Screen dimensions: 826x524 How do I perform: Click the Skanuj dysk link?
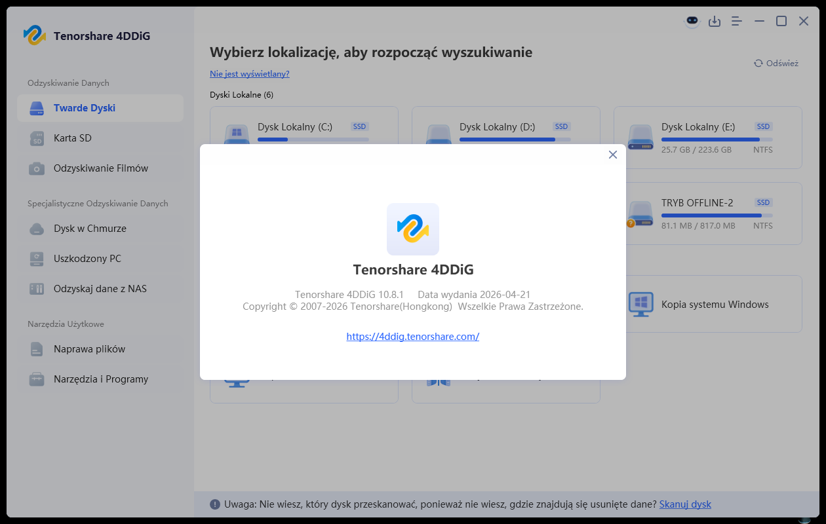tap(685, 504)
